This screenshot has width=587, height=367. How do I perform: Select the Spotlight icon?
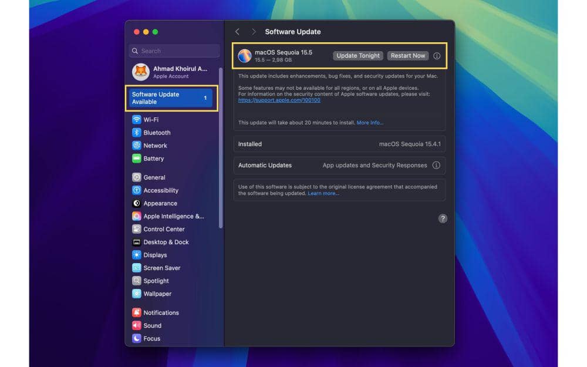137,281
